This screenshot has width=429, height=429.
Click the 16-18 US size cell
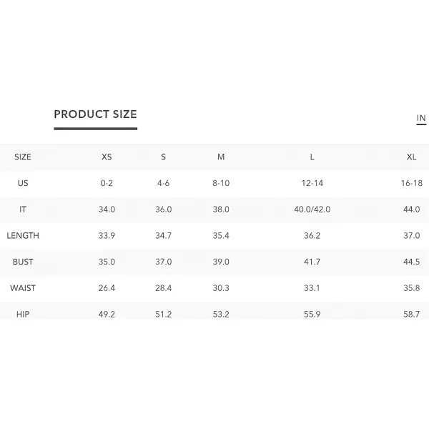(x=412, y=183)
